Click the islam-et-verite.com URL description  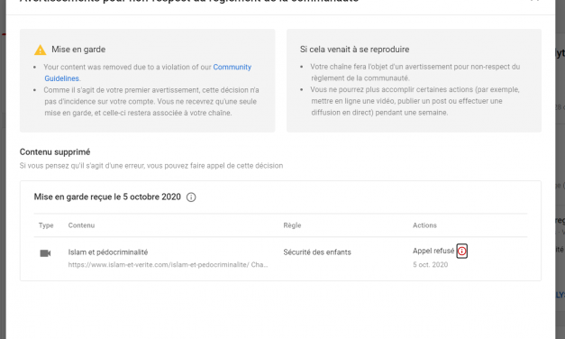pyautogui.click(x=168, y=265)
